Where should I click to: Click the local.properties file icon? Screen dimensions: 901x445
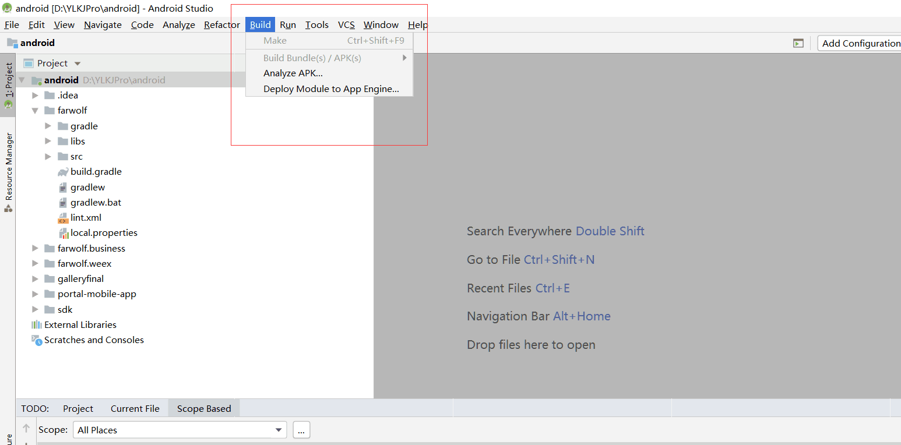(63, 233)
